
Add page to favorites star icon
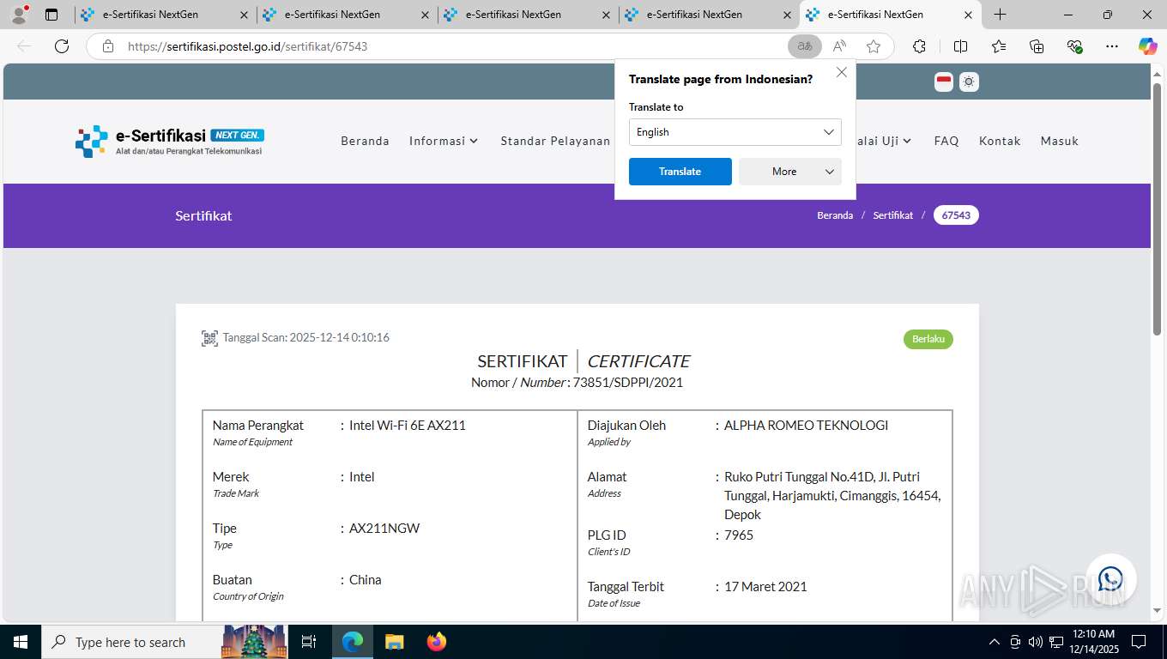pyautogui.click(x=874, y=46)
